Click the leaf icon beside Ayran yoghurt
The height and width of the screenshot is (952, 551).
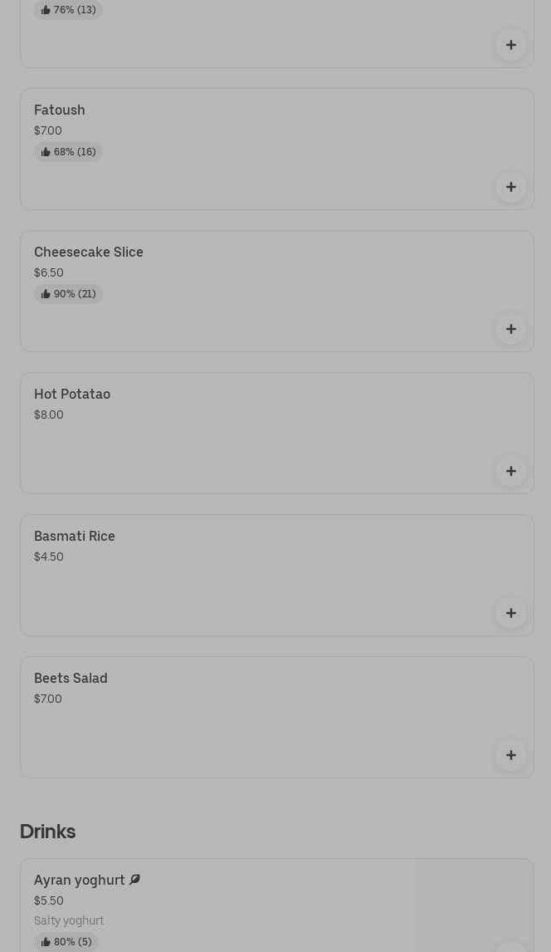134,880
